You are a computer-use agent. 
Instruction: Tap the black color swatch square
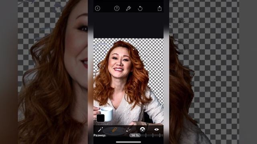pos(100,118)
